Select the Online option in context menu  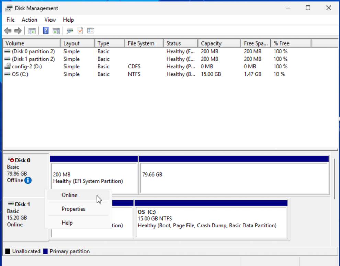(x=69, y=195)
